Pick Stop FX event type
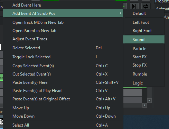This screenshot has width=169, height=129. (x=144, y=65)
